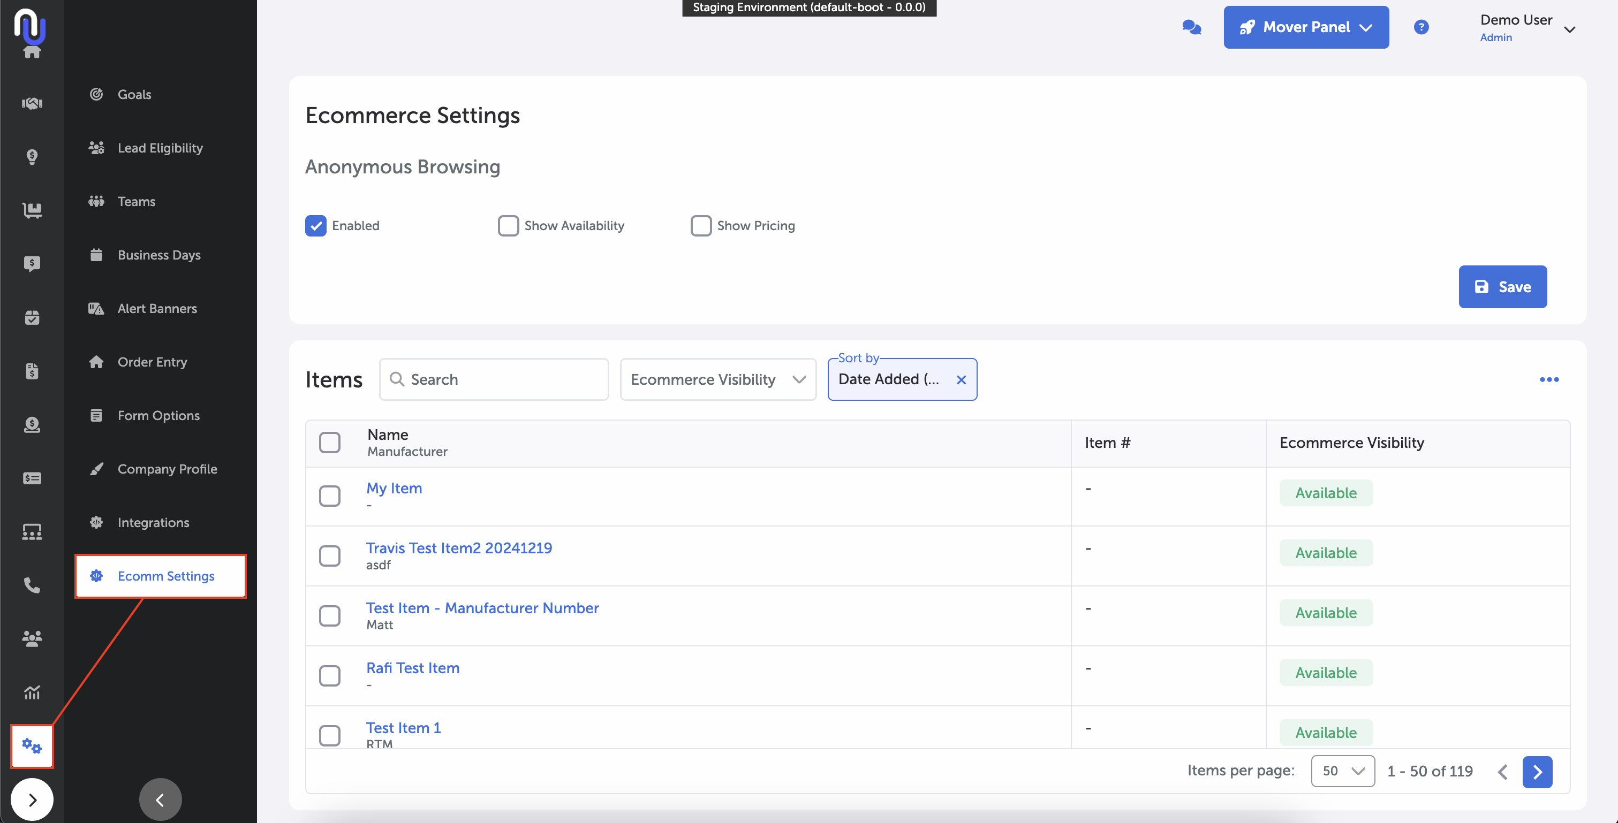Screen dimensions: 1618x823
Task: Open the Ecommerce Visibility filter dropdown
Action: 717,379
